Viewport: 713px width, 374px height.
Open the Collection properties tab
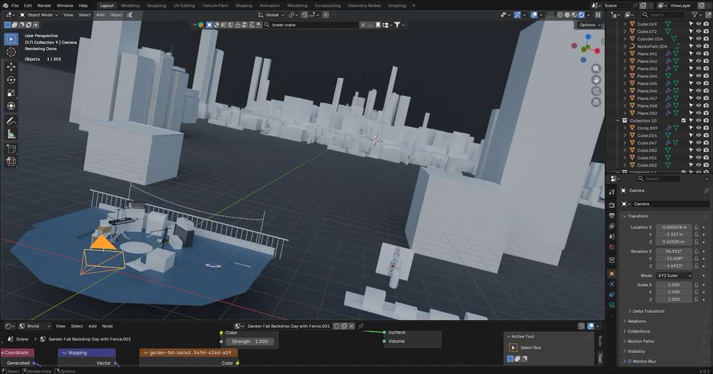click(612, 261)
